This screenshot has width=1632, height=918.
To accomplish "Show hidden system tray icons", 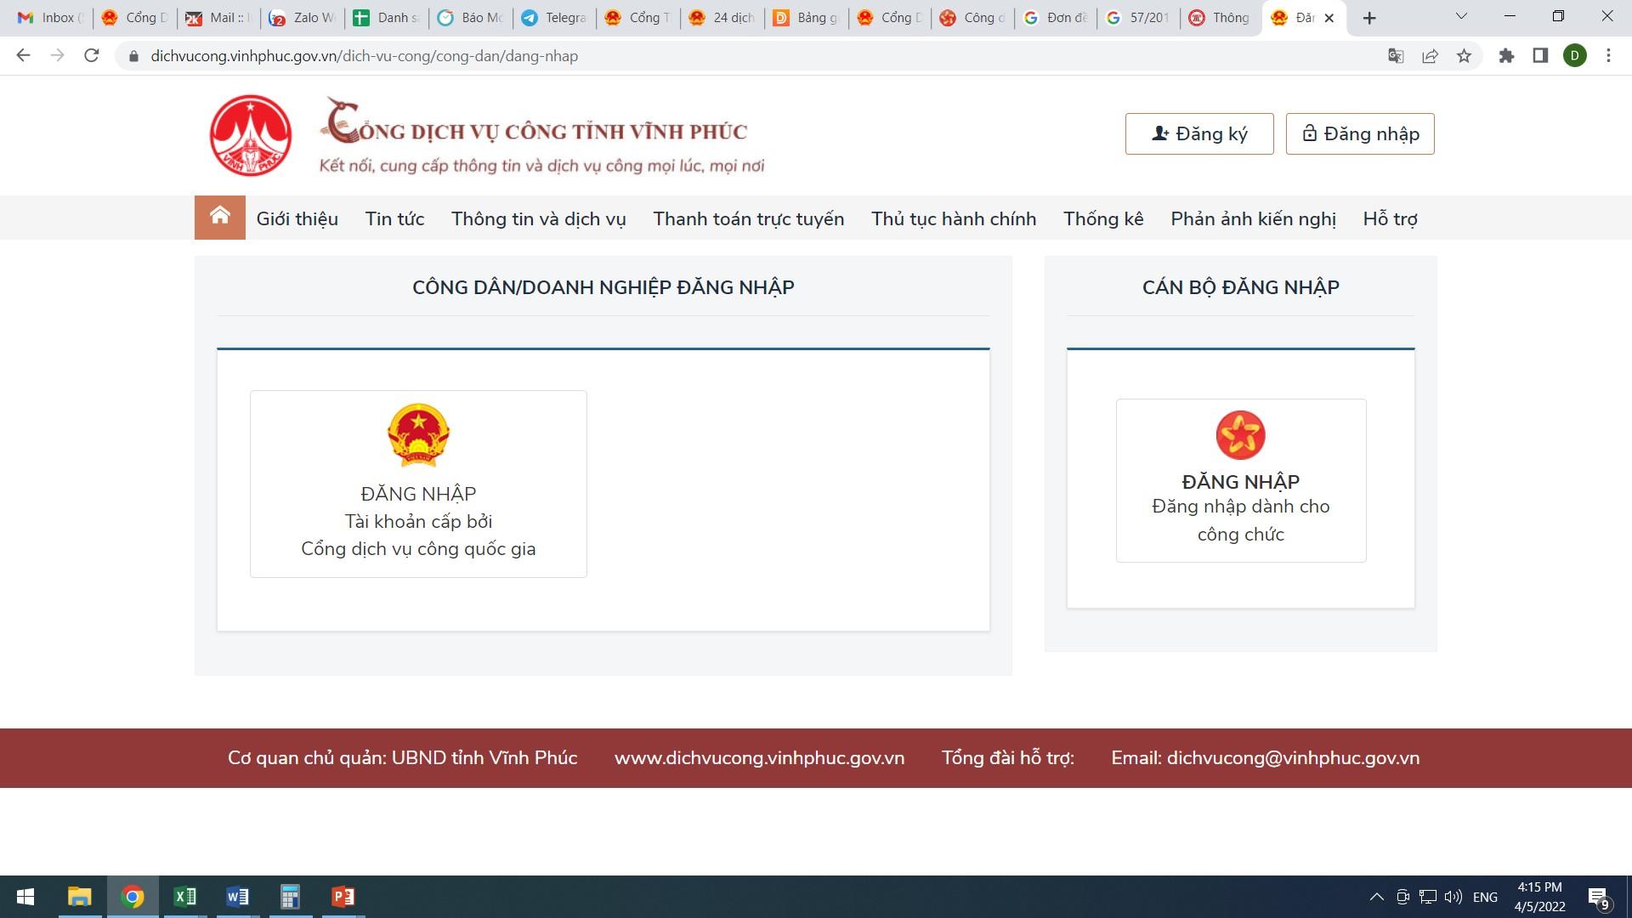I will 1376,897.
